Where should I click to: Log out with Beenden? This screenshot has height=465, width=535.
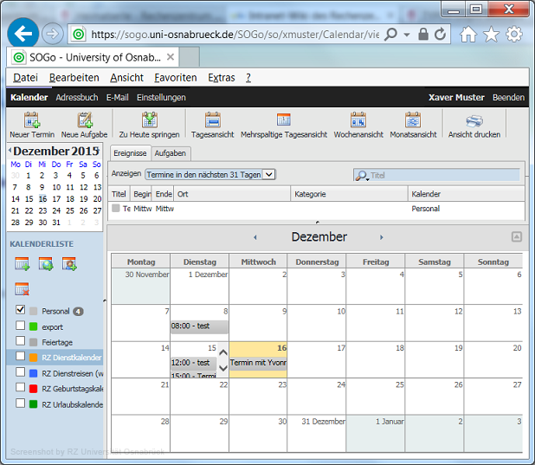[508, 97]
